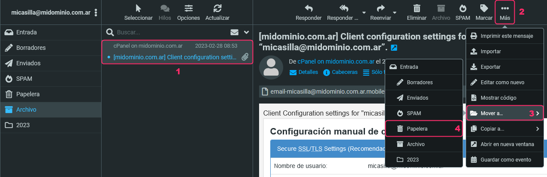
Task: Select Mover a... in Más menu
Action: 505,113
